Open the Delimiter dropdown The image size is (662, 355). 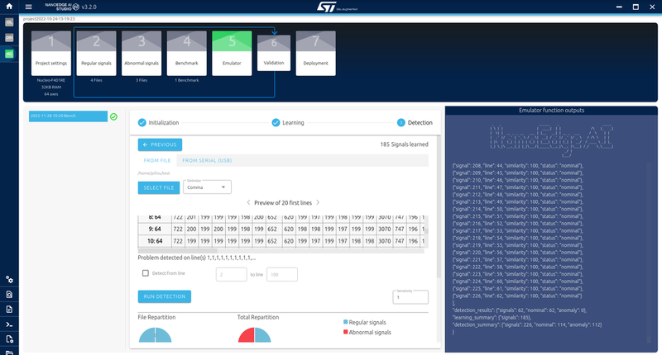pos(207,187)
